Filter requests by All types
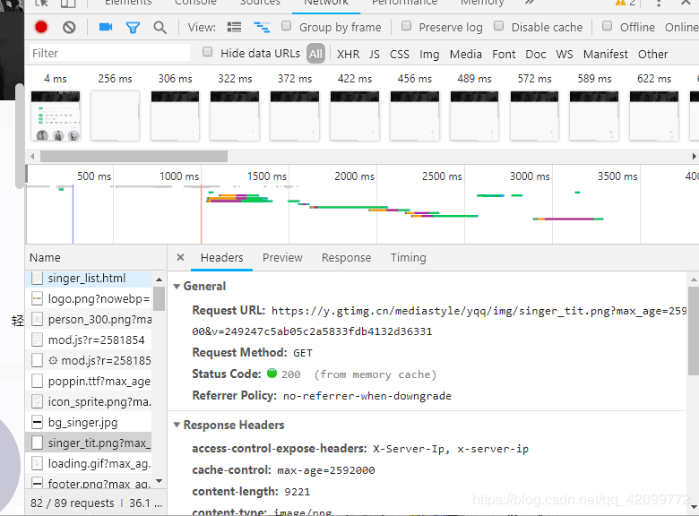The width and height of the screenshot is (699, 516). (315, 54)
